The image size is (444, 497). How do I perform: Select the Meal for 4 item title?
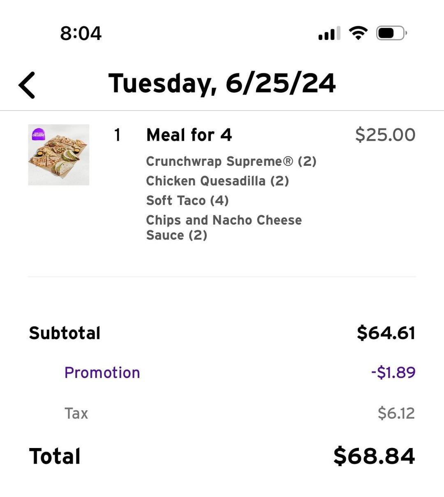pos(189,135)
